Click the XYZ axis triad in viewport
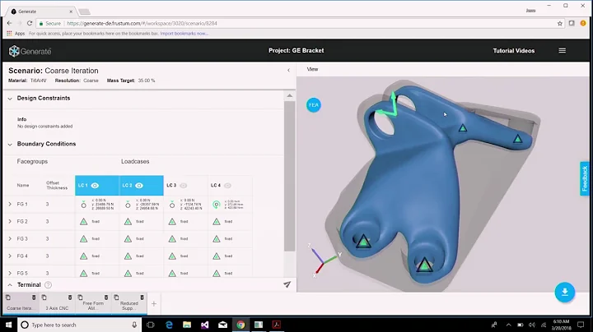This screenshot has width=593, height=332. [324, 260]
